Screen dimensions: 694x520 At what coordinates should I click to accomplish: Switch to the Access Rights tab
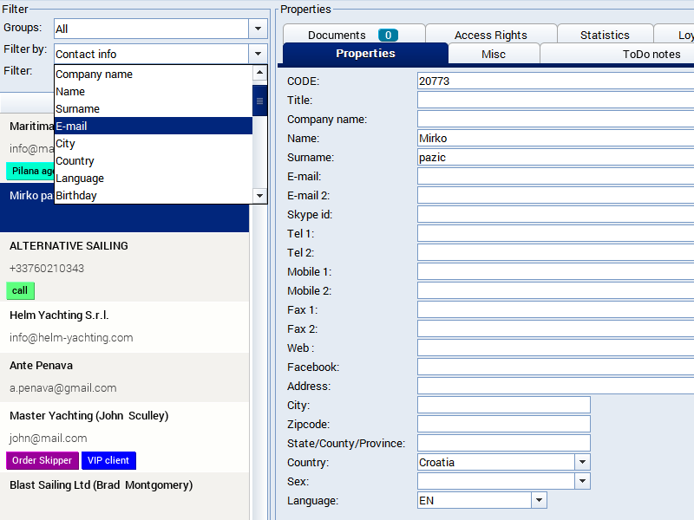coord(490,35)
